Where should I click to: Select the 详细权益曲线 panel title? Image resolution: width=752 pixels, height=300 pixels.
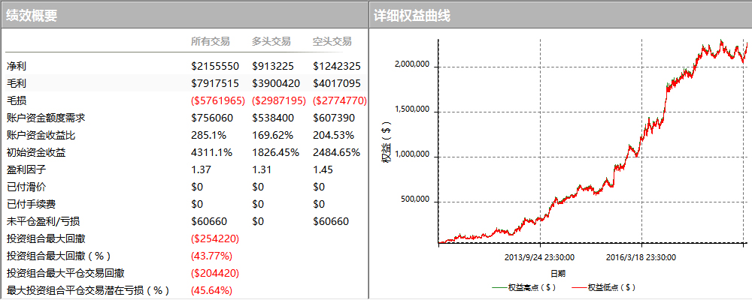coord(412,15)
